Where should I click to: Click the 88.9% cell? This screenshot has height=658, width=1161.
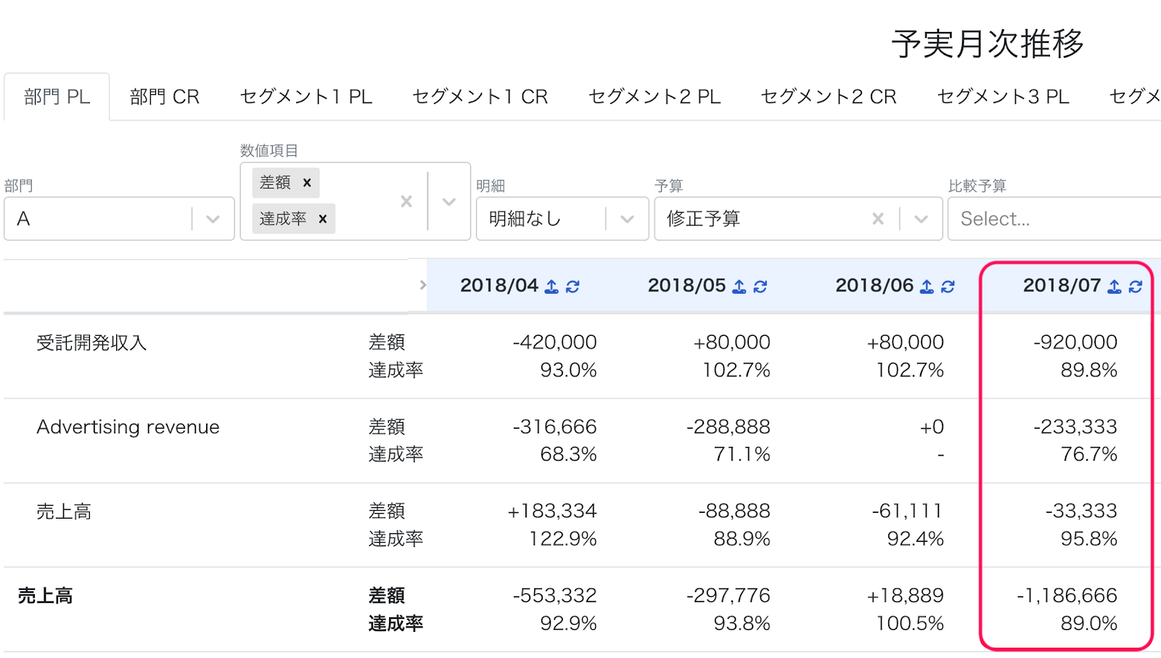(x=742, y=539)
